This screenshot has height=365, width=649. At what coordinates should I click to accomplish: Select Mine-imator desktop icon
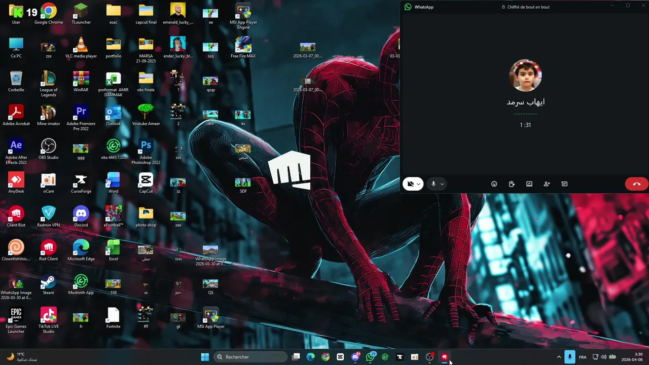point(49,116)
